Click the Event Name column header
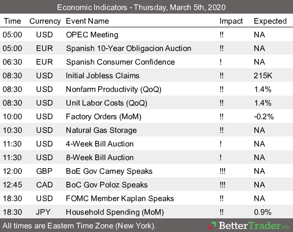 [88, 21]
